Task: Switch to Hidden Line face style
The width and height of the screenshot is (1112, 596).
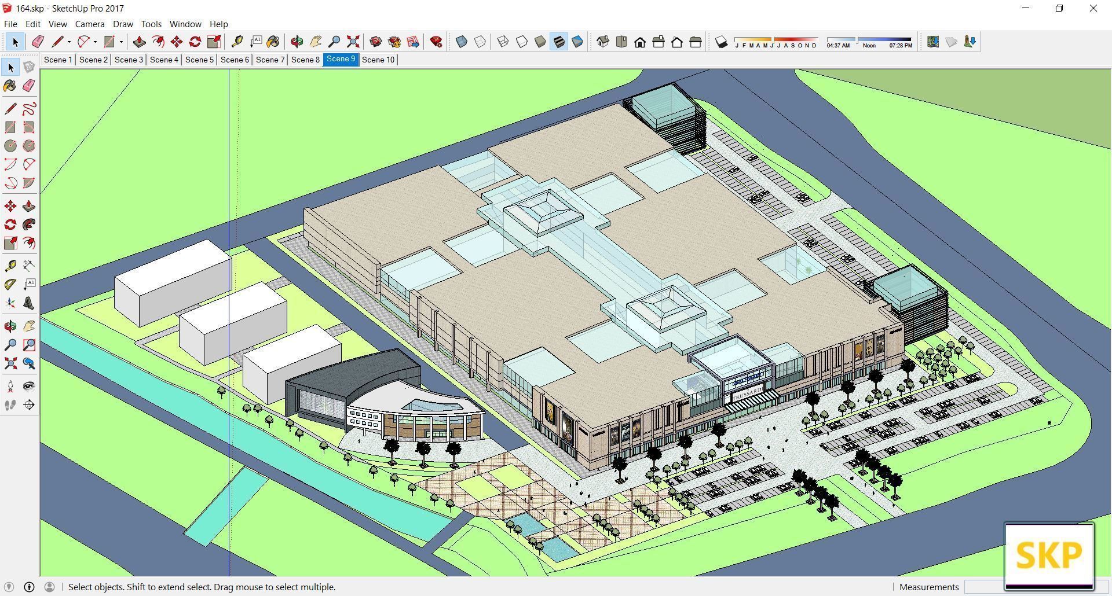Action: pos(522,42)
